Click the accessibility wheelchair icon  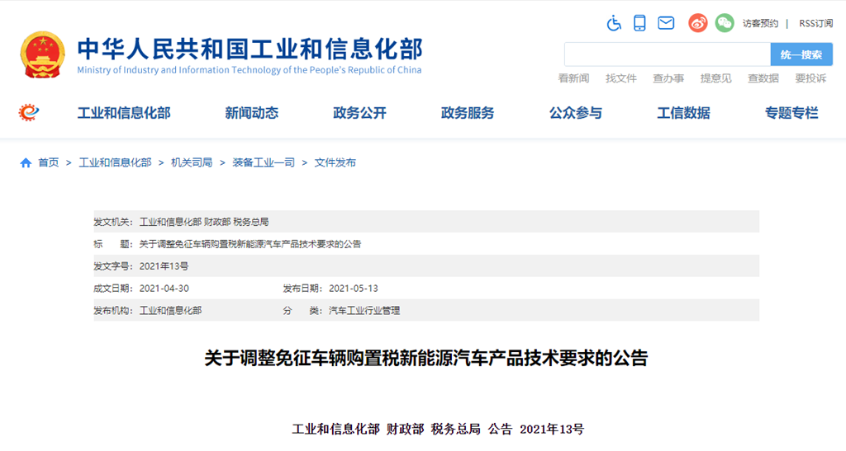[614, 23]
